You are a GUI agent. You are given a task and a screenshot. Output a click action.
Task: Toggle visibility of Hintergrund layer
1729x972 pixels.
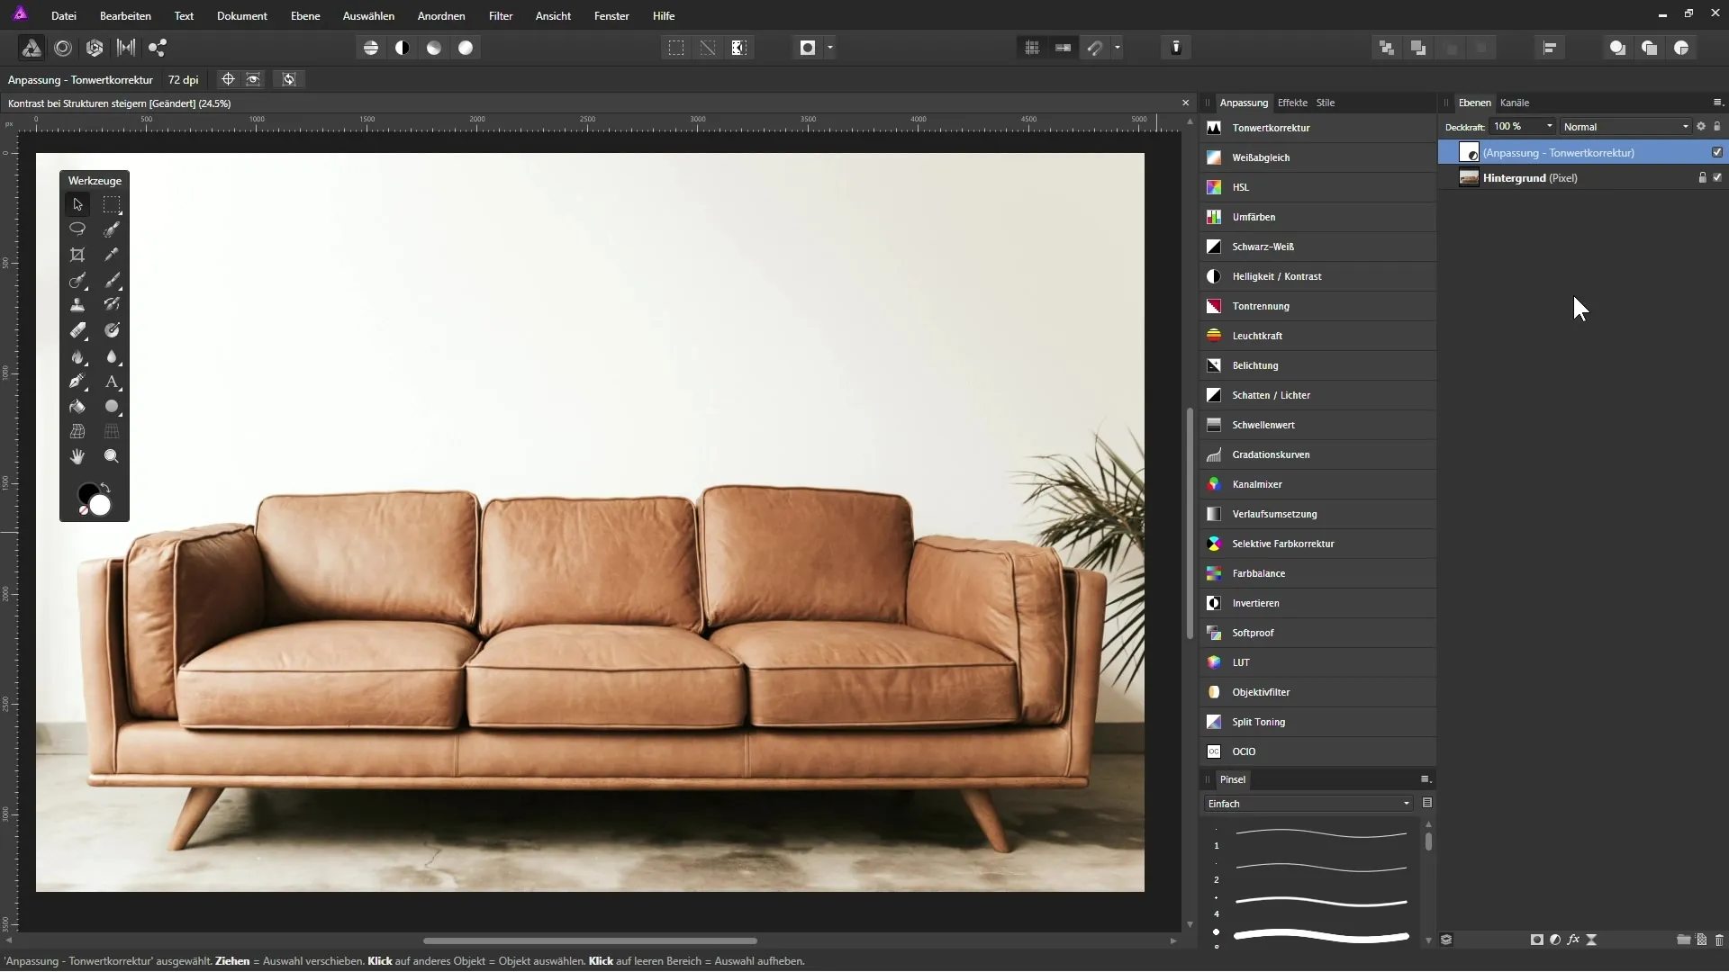coord(1717,177)
